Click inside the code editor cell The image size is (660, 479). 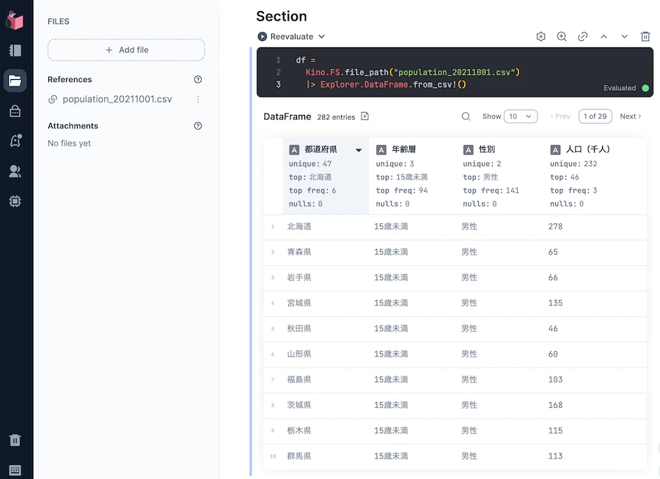pos(455,73)
